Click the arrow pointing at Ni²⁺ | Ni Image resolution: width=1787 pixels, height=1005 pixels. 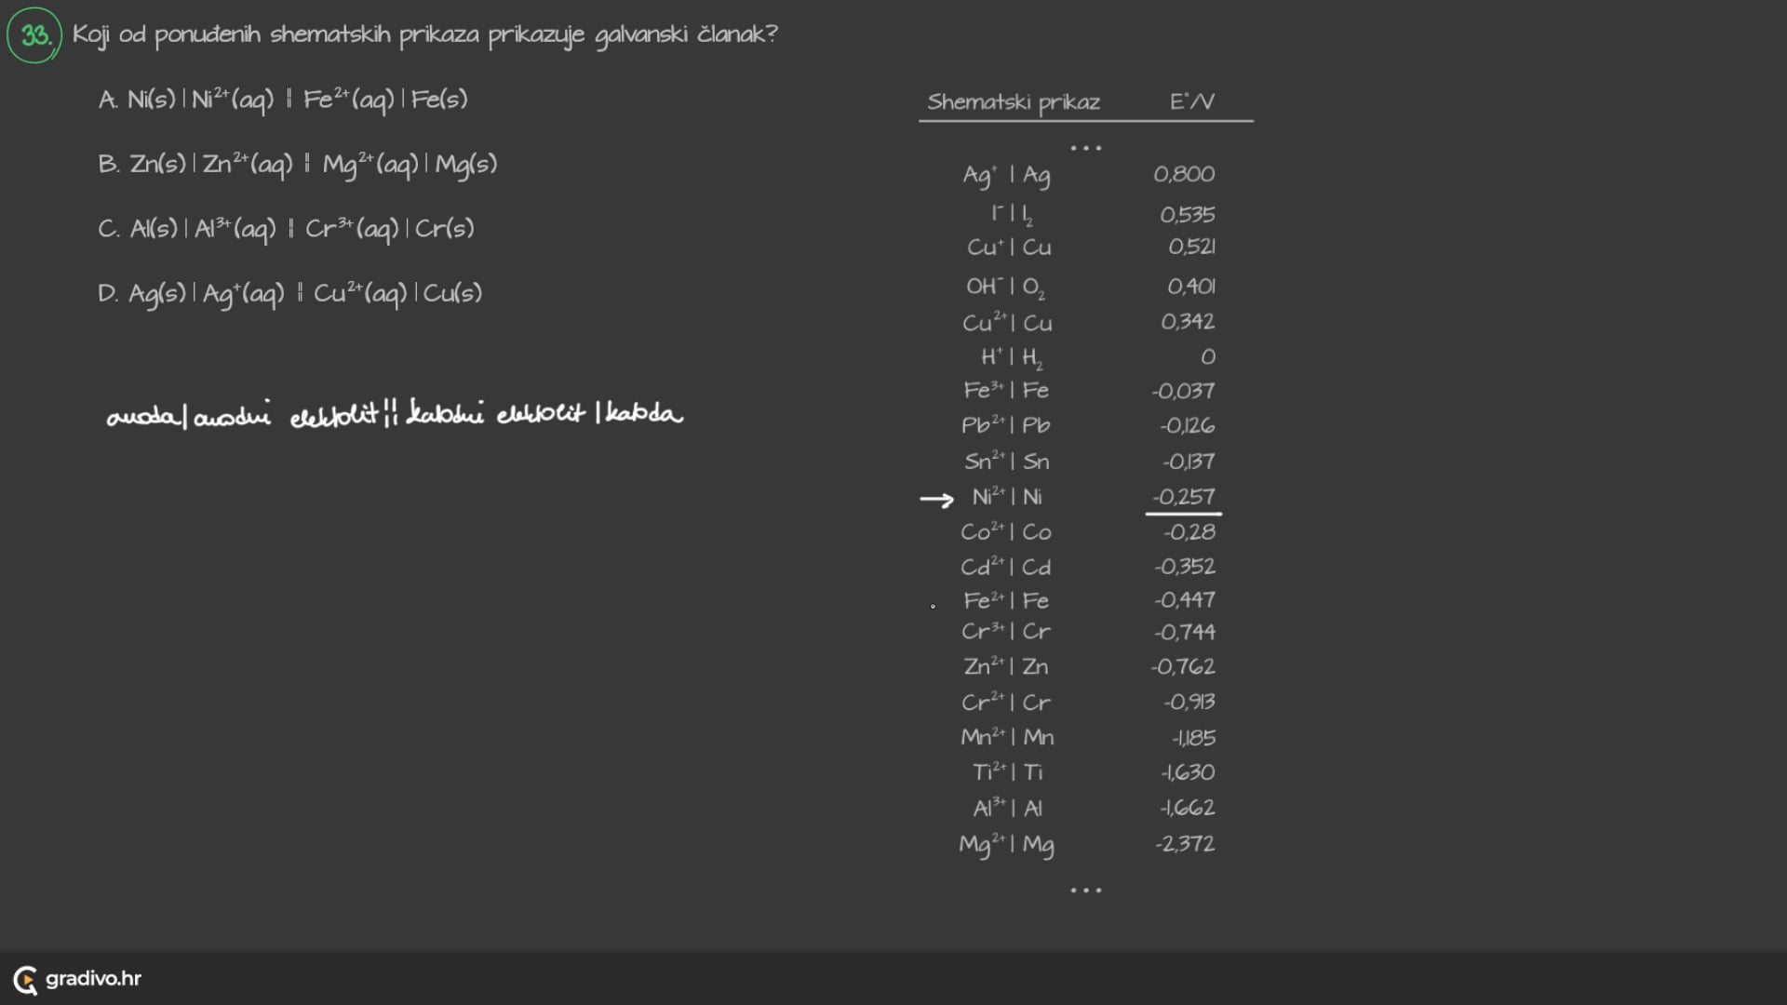(936, 500)
